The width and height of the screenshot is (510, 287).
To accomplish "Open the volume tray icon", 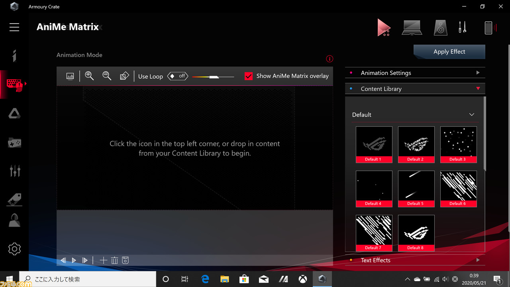I will (445, 279).
